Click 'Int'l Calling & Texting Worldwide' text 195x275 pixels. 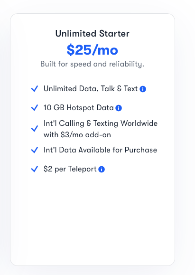[x=101, y=123]
